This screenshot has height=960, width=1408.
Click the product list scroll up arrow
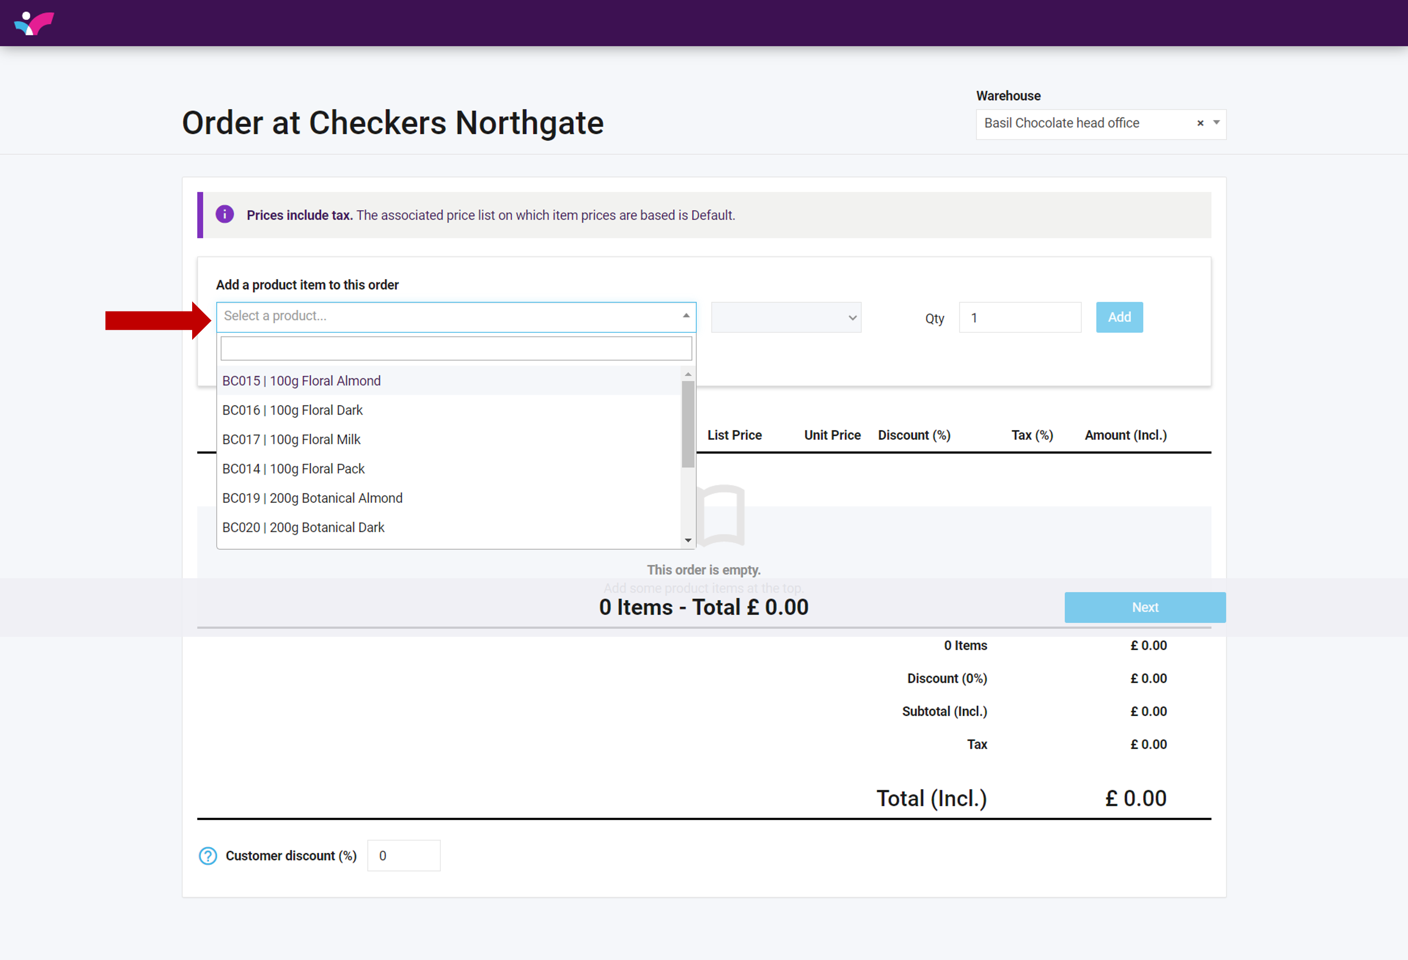pyautogui.click(x=688, y=374)
